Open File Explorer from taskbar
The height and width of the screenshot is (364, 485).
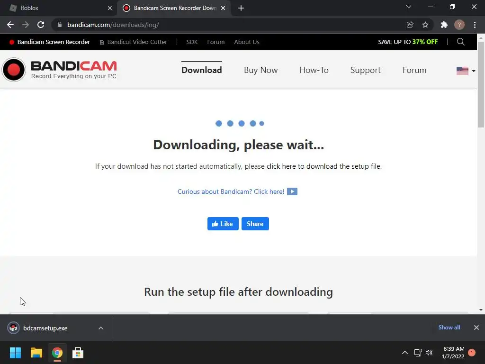36,353
